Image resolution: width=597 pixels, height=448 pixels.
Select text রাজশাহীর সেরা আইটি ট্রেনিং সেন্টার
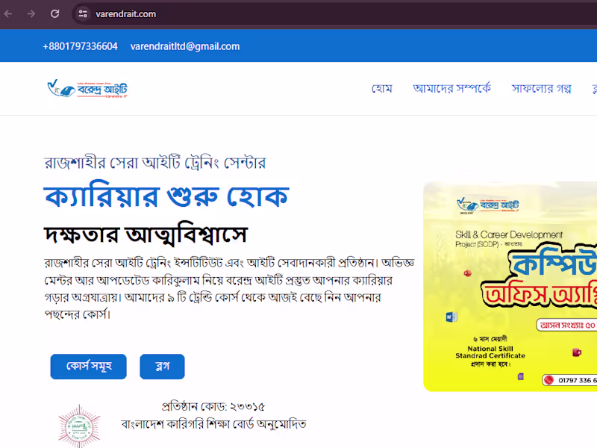coord(155,163)
